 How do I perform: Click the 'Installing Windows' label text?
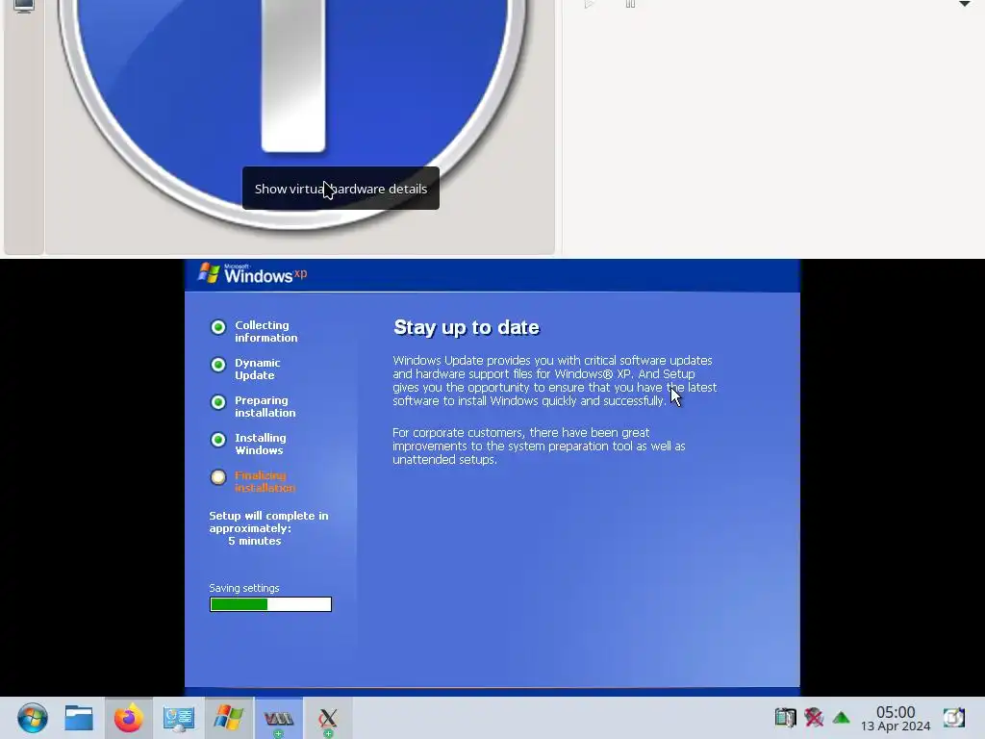pyautogui.click(x=260, y=445)
